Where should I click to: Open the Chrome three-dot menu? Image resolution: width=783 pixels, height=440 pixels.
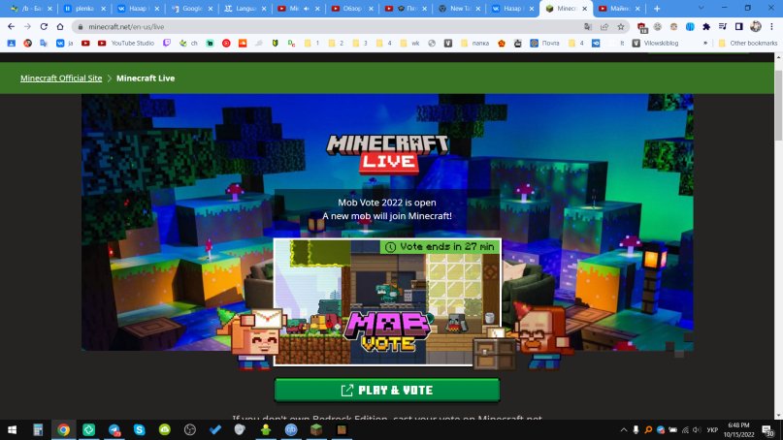[772, 26]
